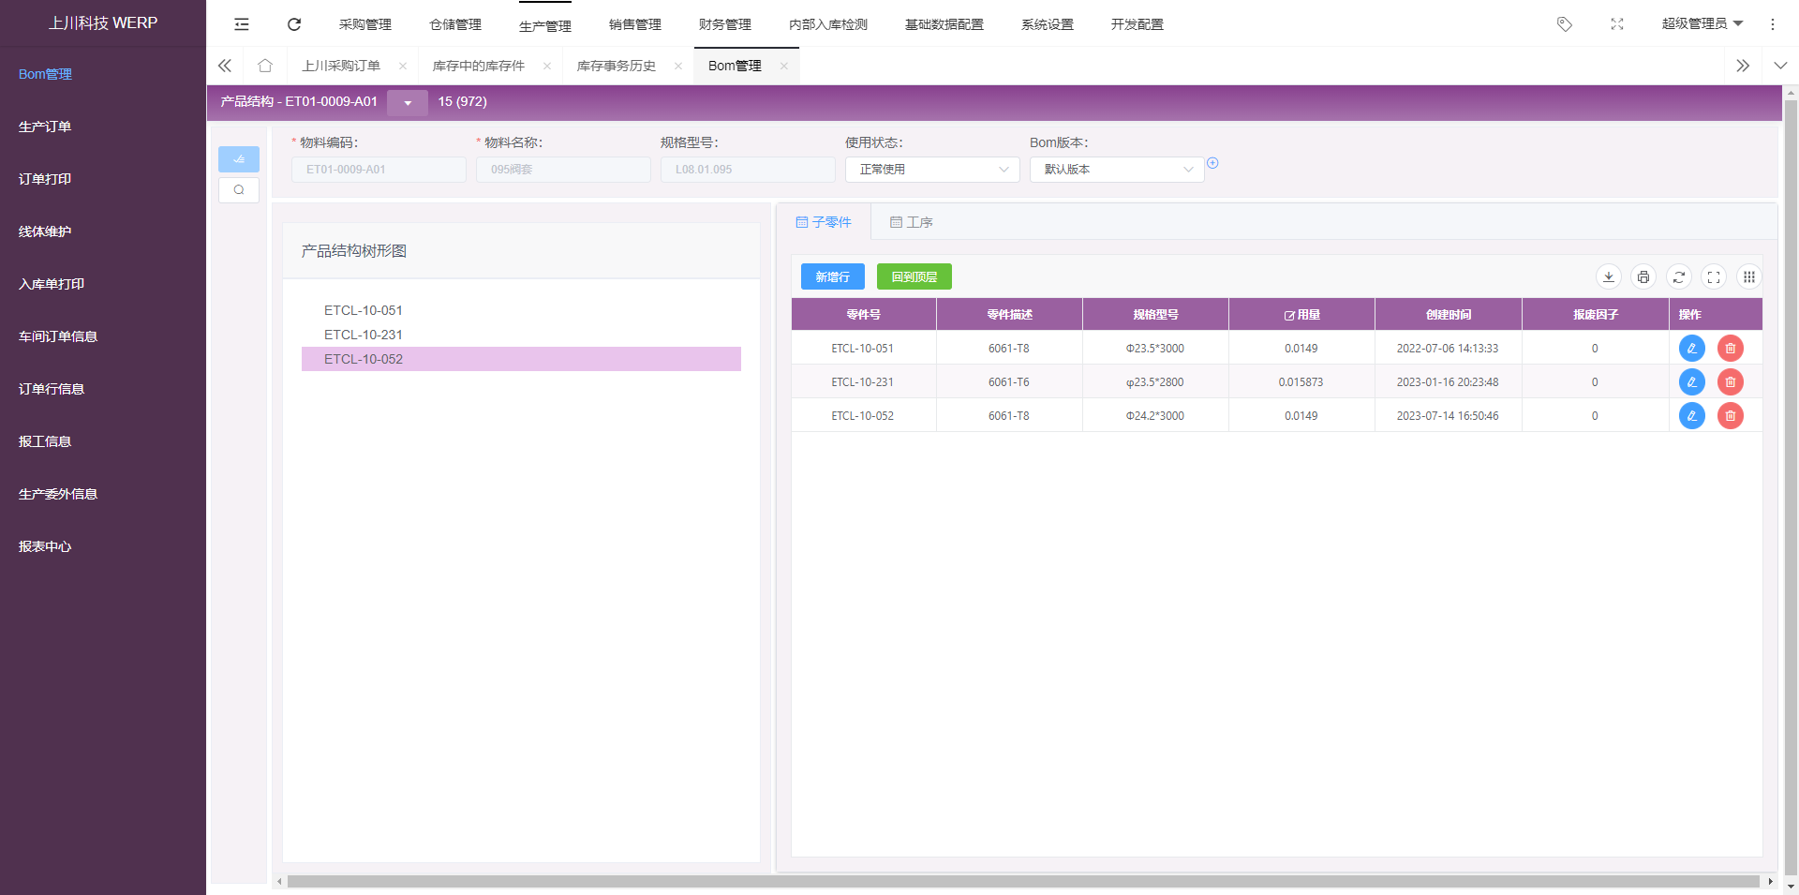Edit row ETCL-10-052

coord(1692,415)
